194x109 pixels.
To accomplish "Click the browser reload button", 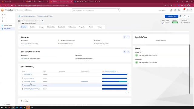I will point(9,5).
